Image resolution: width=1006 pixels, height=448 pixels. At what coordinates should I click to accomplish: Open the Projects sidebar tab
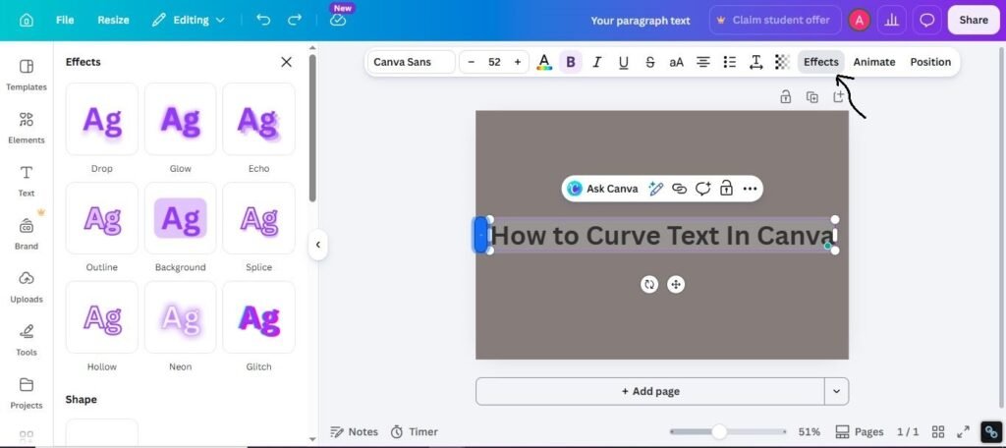[x=27, y=393]
